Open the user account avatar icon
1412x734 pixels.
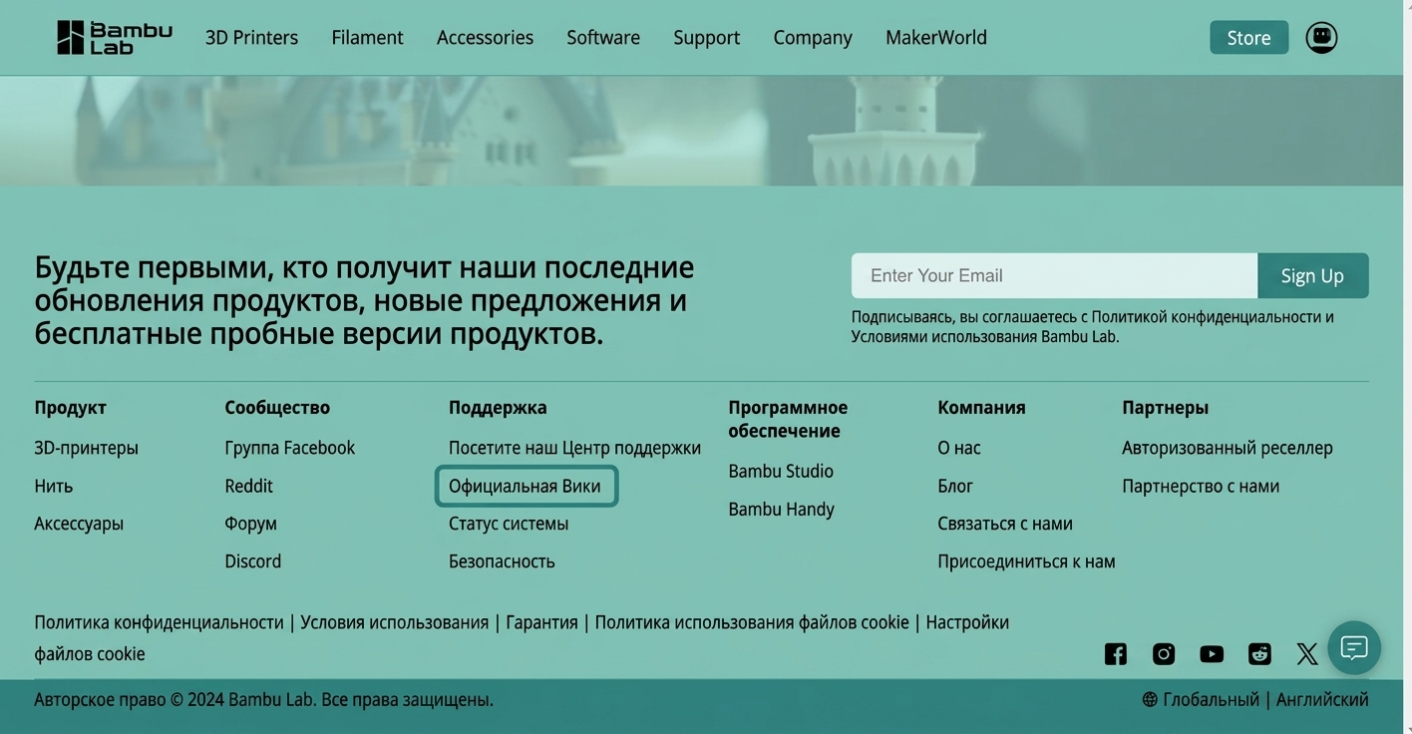pyautogui.click(x=1321, y=37)
